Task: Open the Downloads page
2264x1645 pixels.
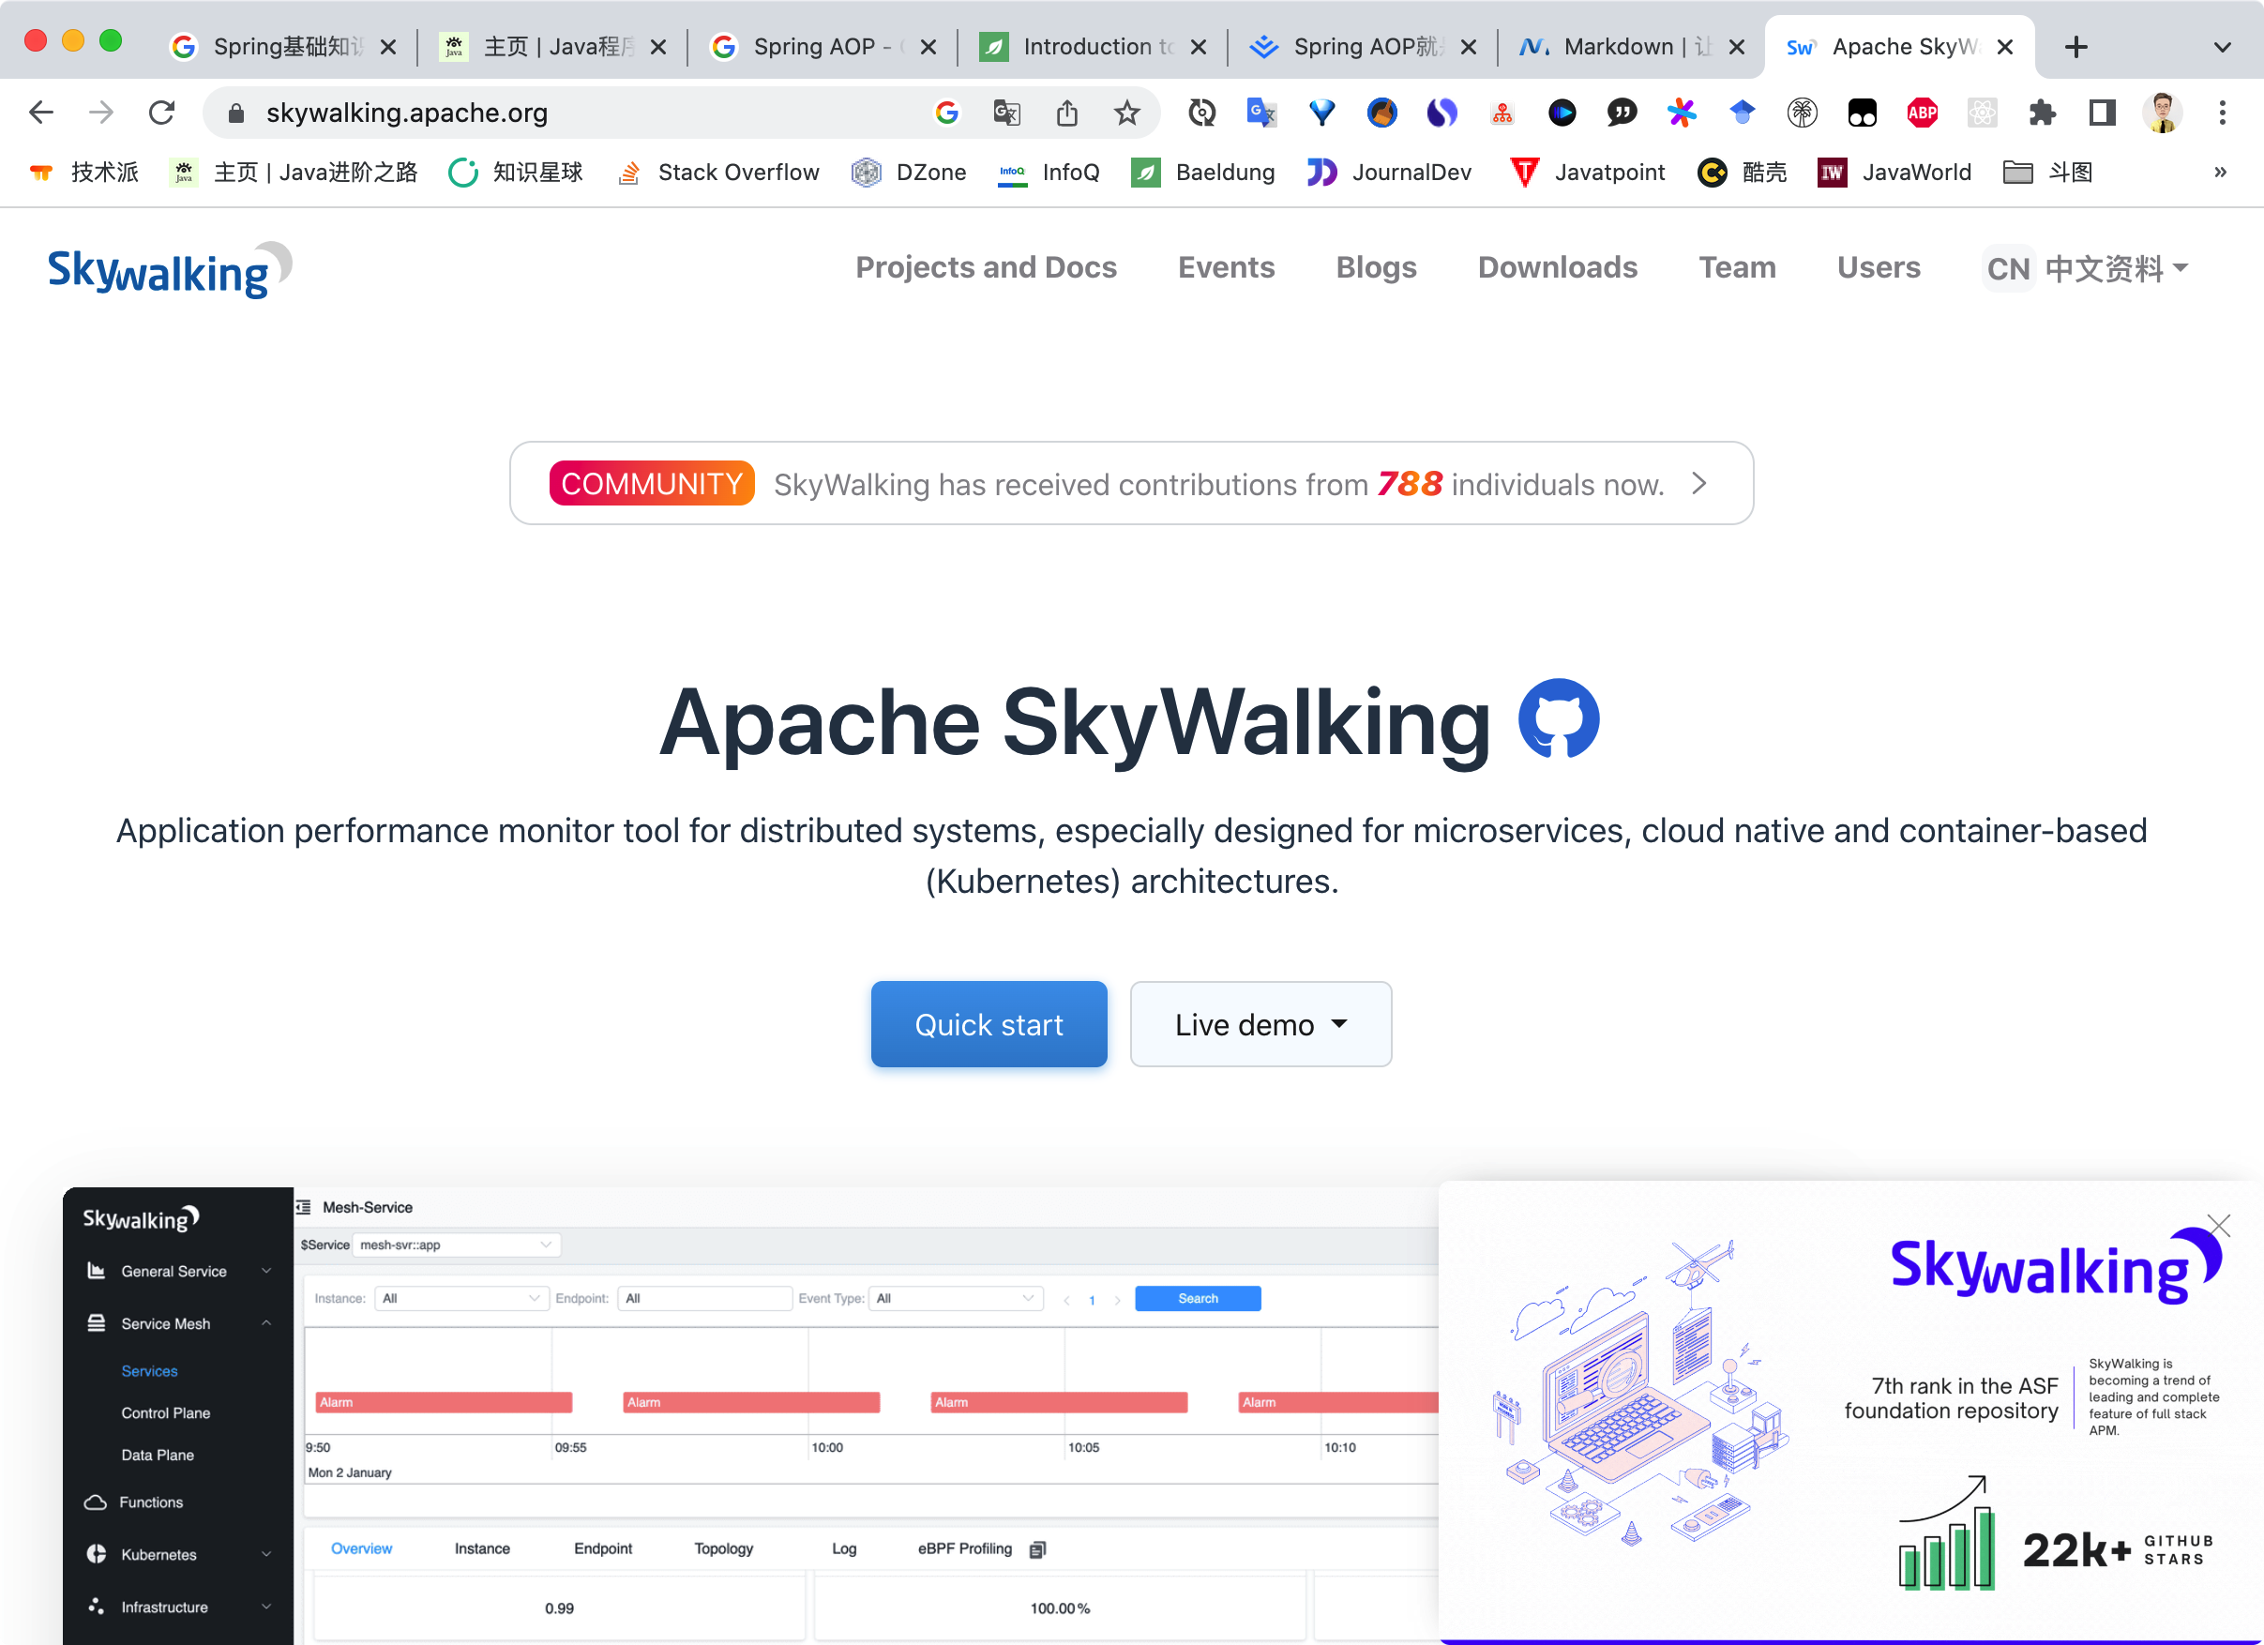Action: [x=1557, y=267]
